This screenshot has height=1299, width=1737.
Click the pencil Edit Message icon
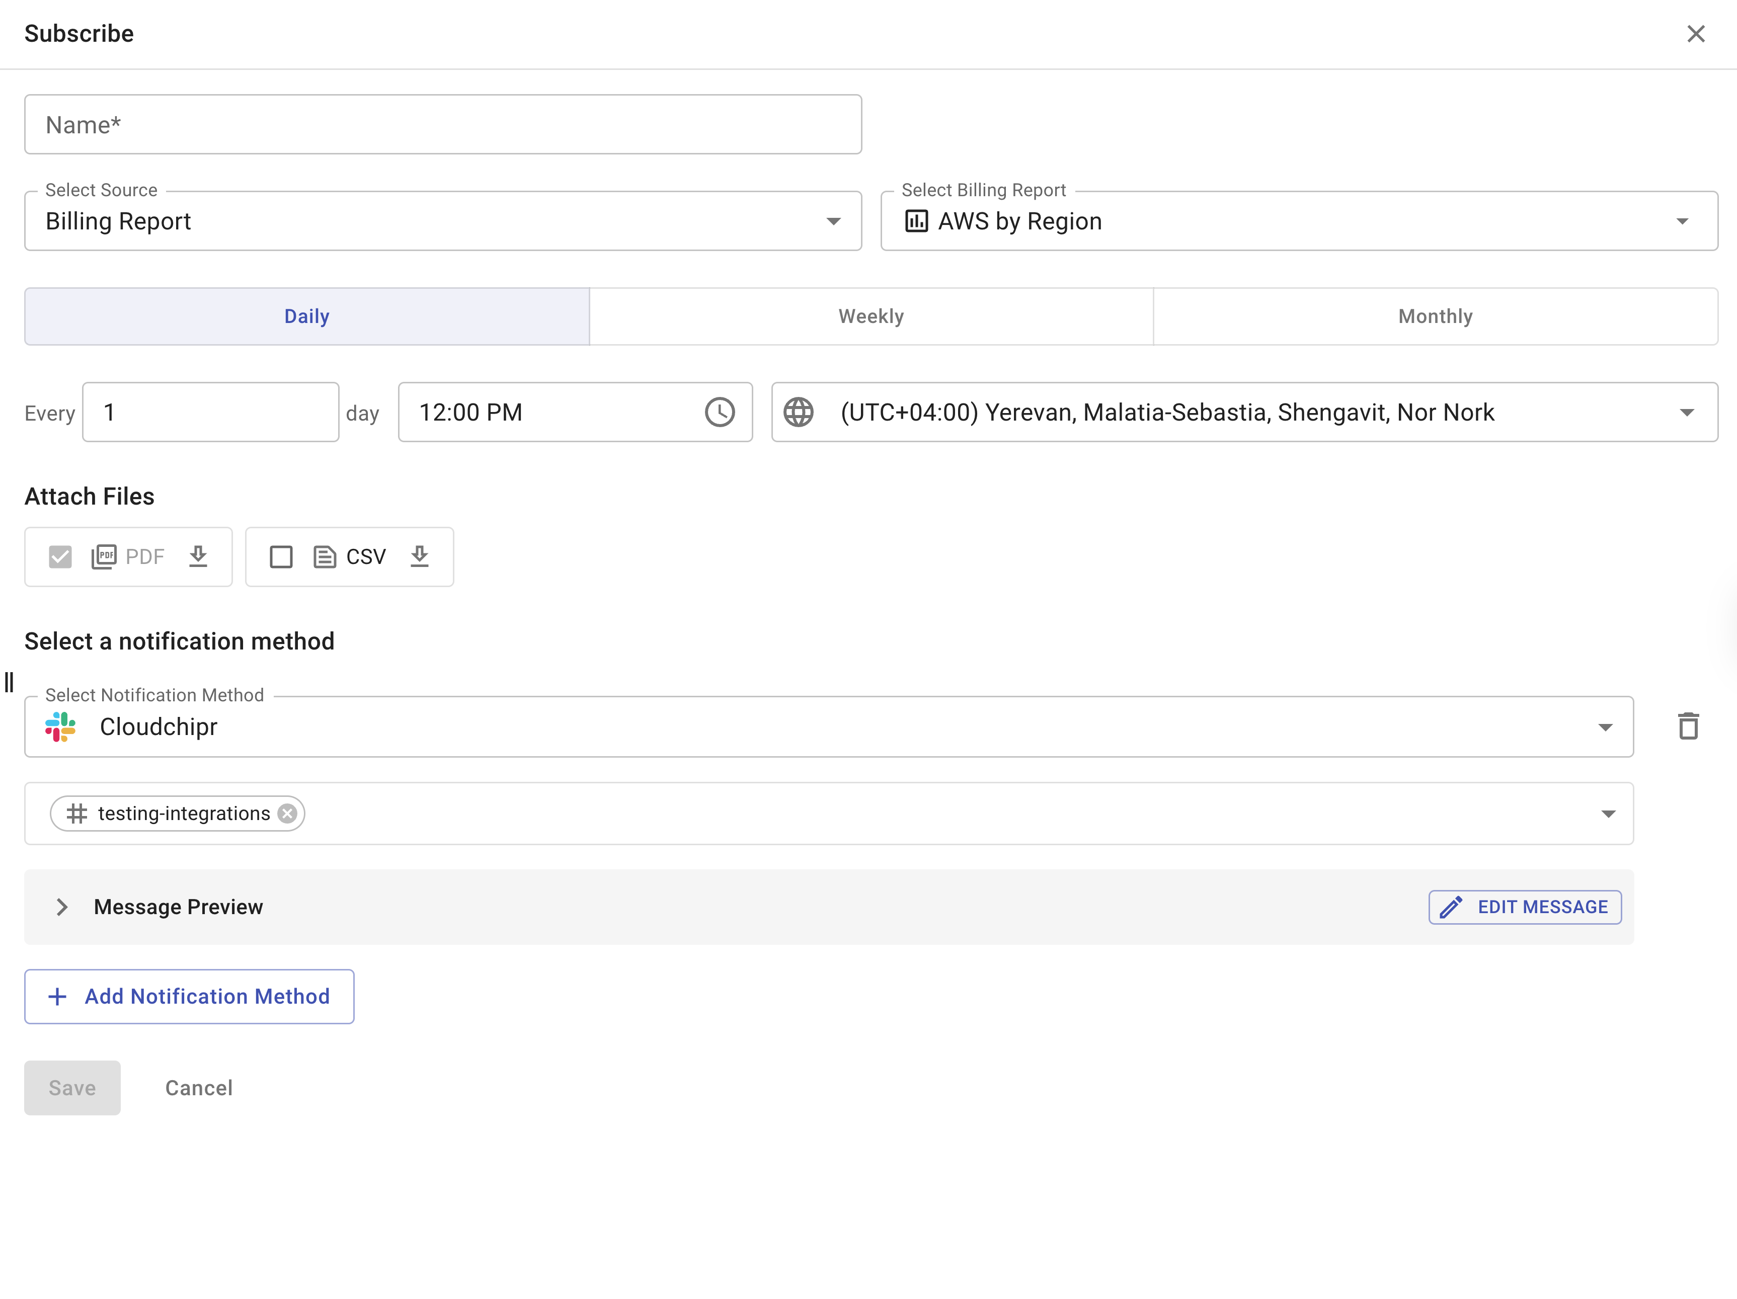pyautogui.click(x=1451, y=907)
